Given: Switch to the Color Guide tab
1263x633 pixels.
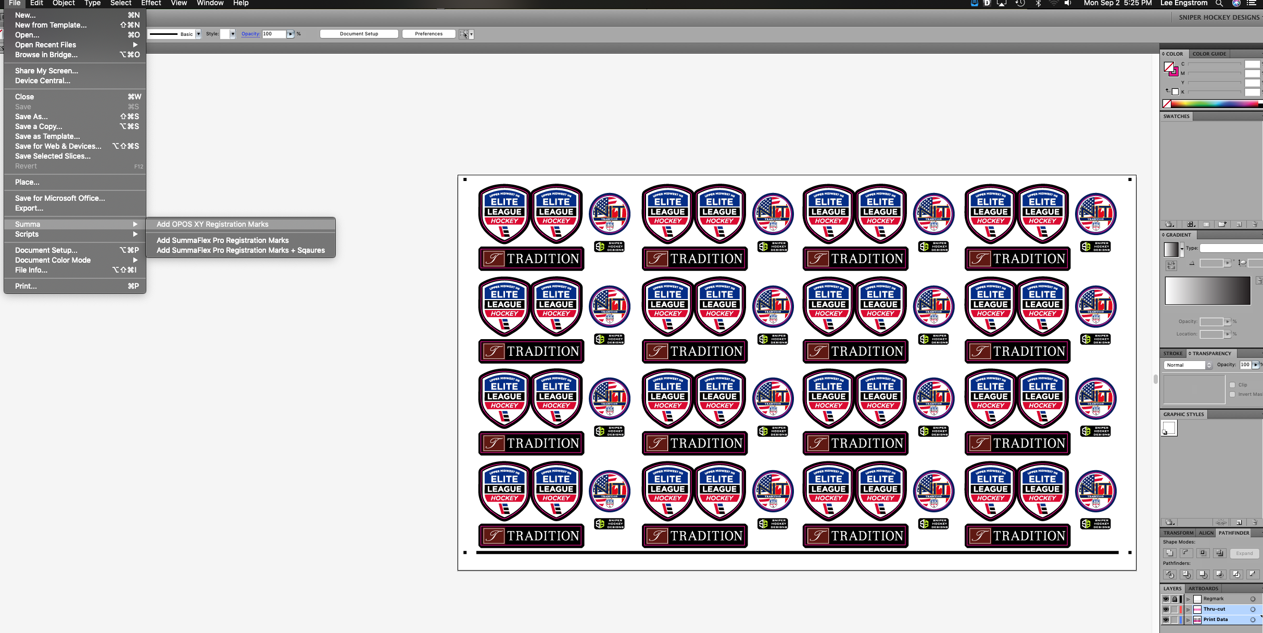Looking at the screenshot, I should (1209, 54).
